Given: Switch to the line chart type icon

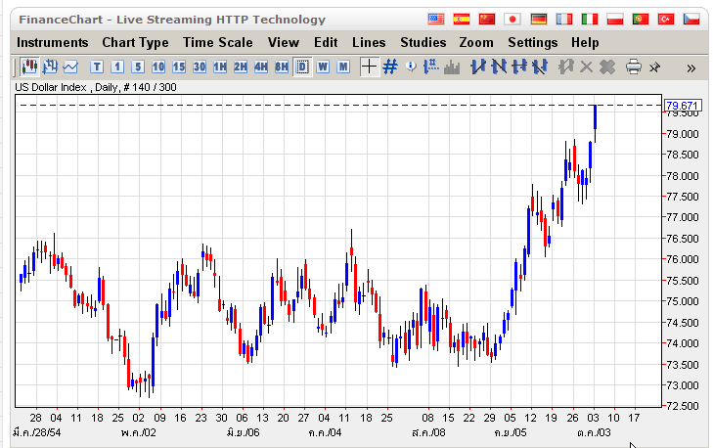Looking at the screenshot, I should (69, 67).
